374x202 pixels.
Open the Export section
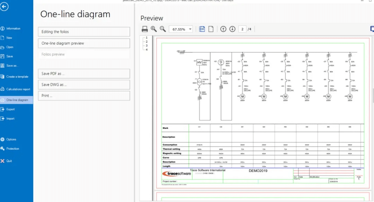point(10,109)
